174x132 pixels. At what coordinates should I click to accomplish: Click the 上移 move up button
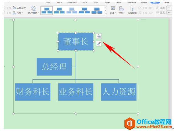(7, 8)
